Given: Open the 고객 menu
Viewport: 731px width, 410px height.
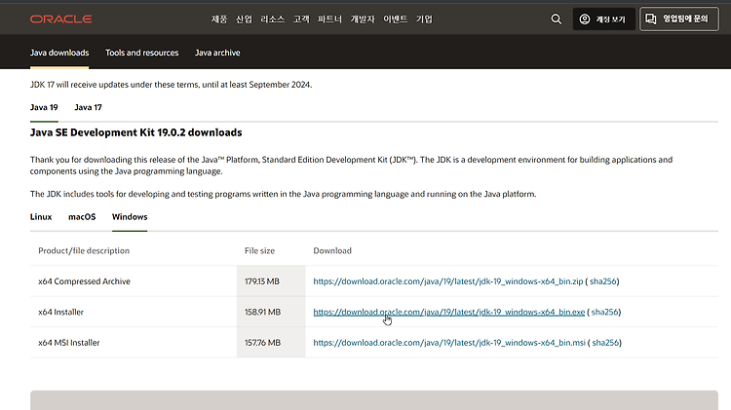Looking at the screenshot, I should [301, 19].
